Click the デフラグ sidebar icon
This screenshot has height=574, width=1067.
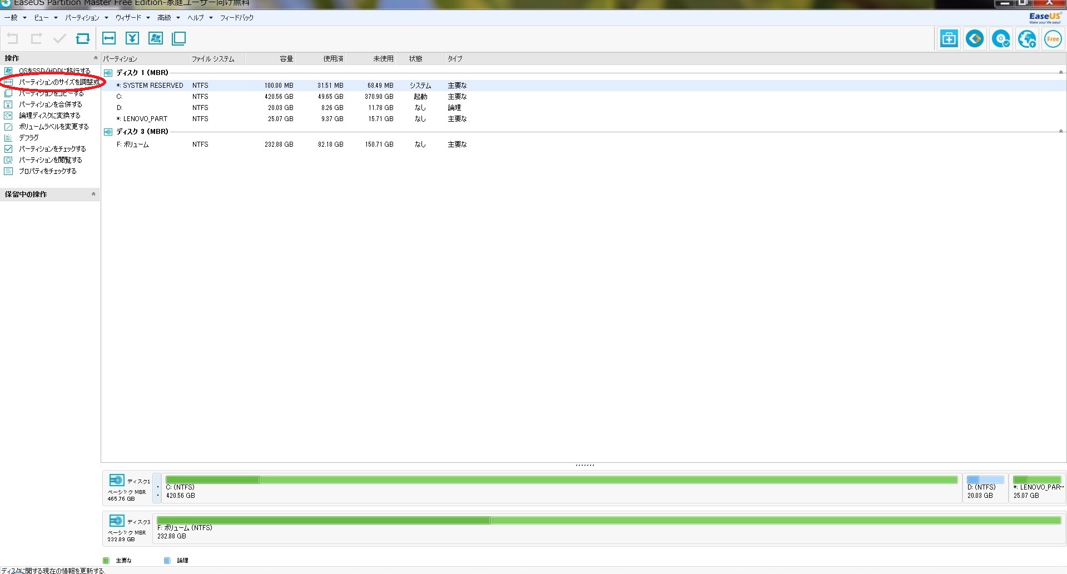coord(8,138)
